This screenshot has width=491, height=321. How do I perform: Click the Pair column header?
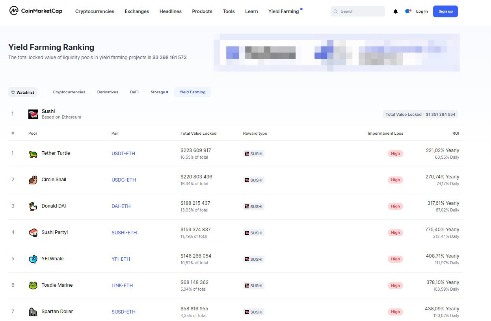point(115,134)
